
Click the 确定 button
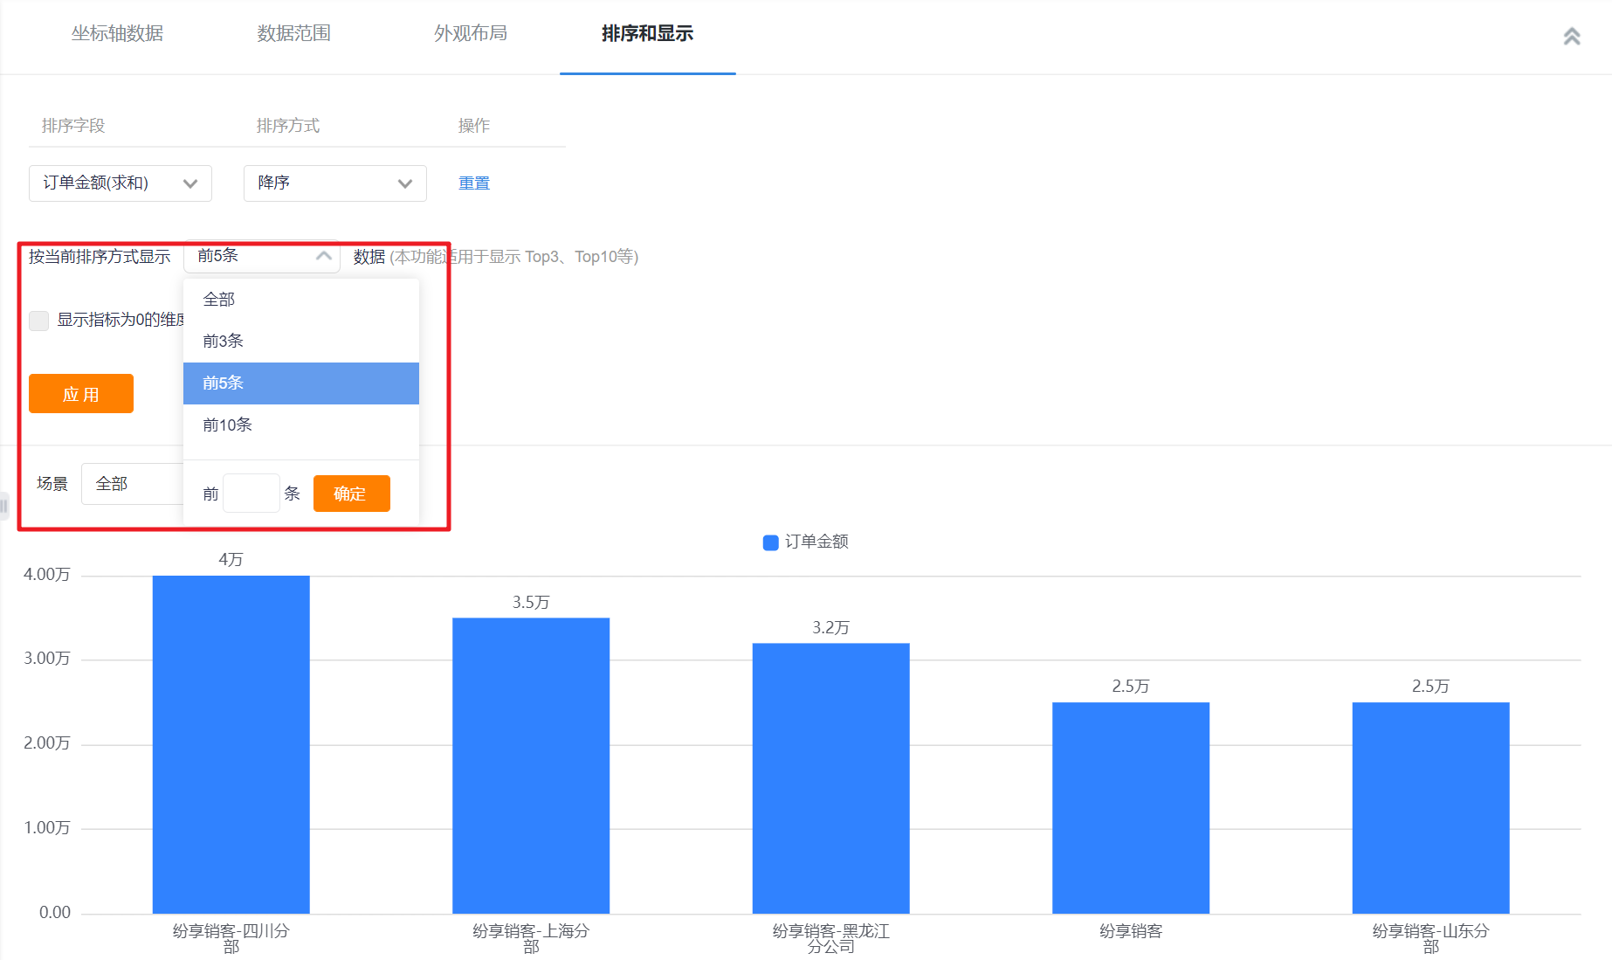pyautogui.click(x=352, y=494)
